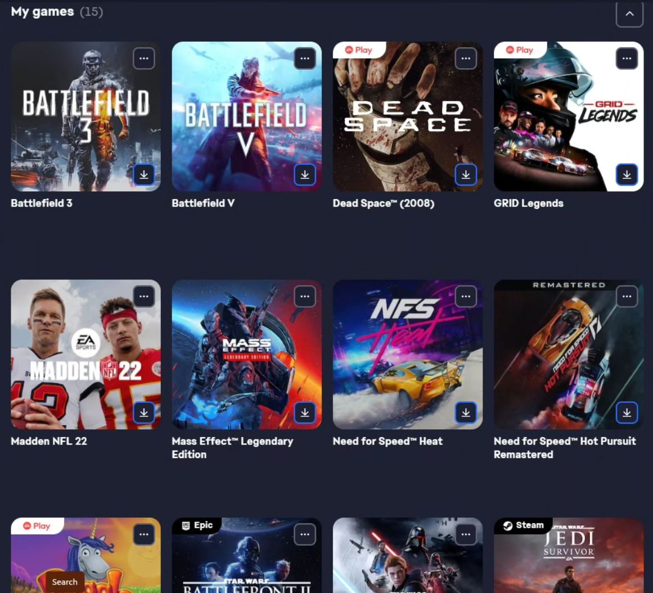
Task: Open Need for Speed Heat options menu
Action: tap(466, 296)
